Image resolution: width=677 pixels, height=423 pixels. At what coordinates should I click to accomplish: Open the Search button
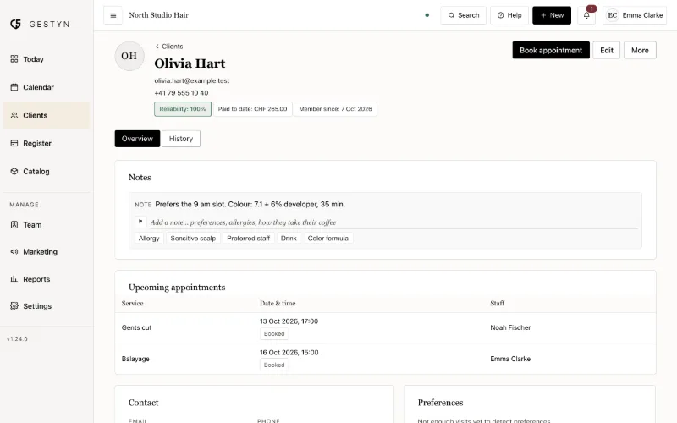pos(463,15)
